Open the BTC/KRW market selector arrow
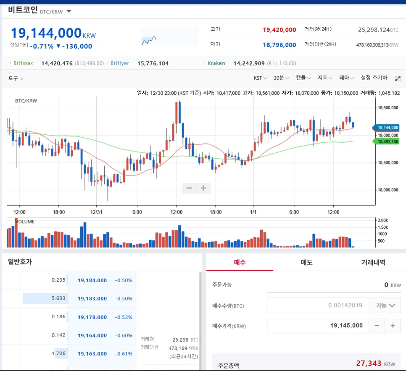Screen dimensions: 406x371 click(69, 11)
